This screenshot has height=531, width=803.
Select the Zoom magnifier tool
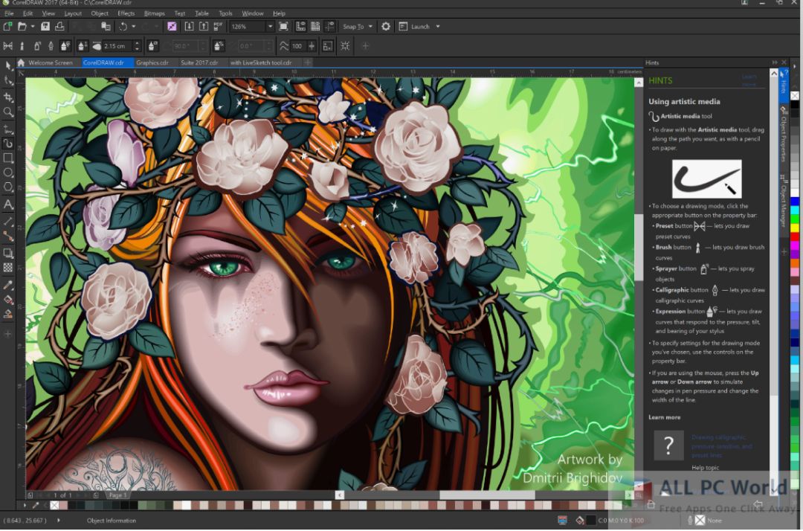(8, 112)
